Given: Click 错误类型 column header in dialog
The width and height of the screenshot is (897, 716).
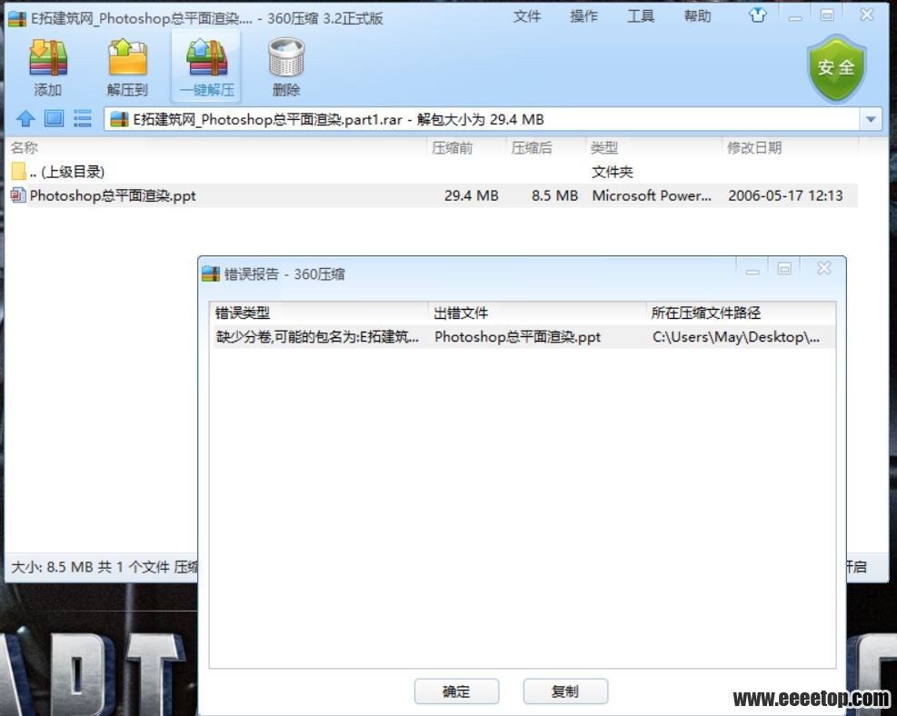Looking at the screenshot, I should [x=319, y=313].
